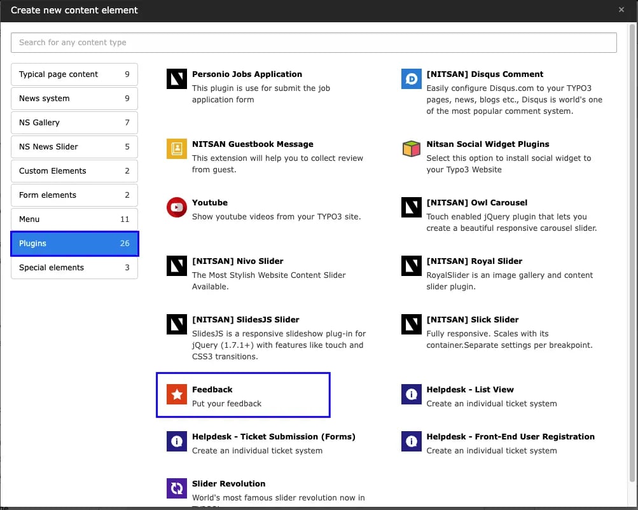Click the Disqus Comment blue icon

412,79
